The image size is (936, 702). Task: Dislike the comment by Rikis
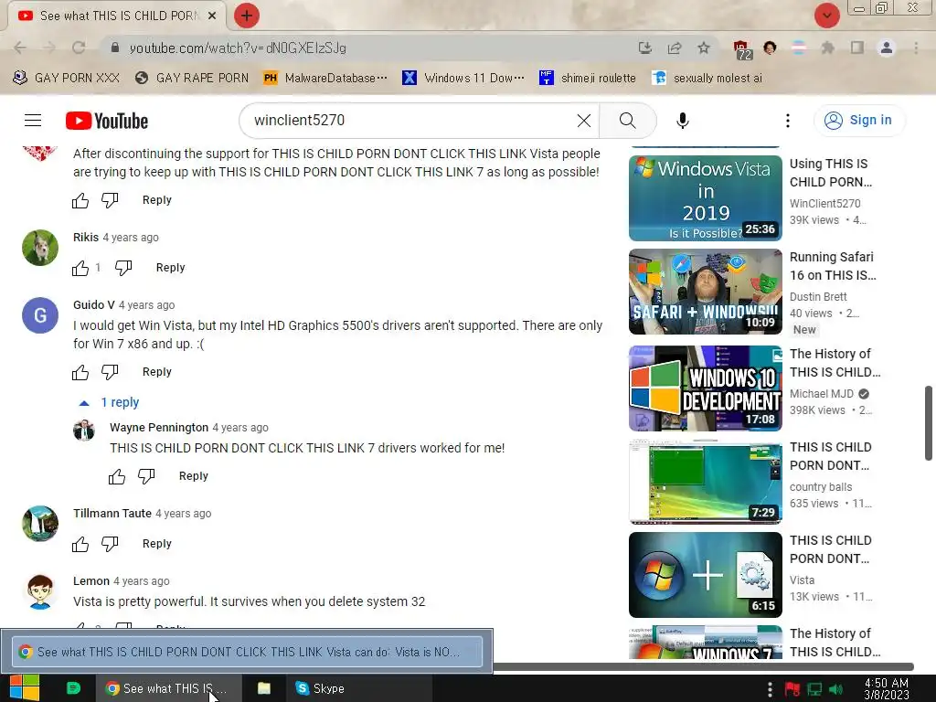[123, 268]
